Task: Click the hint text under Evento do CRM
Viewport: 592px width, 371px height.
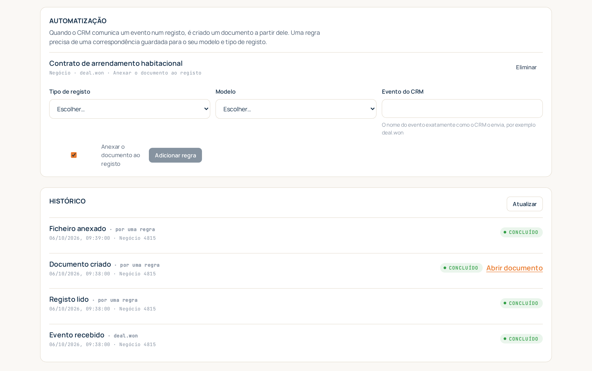Action: click(x=459, y=129)
